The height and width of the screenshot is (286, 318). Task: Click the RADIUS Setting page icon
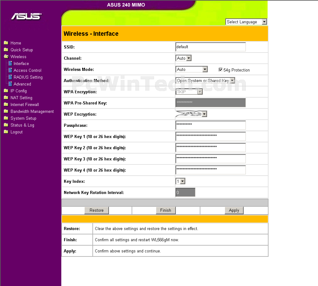(10, 77)
